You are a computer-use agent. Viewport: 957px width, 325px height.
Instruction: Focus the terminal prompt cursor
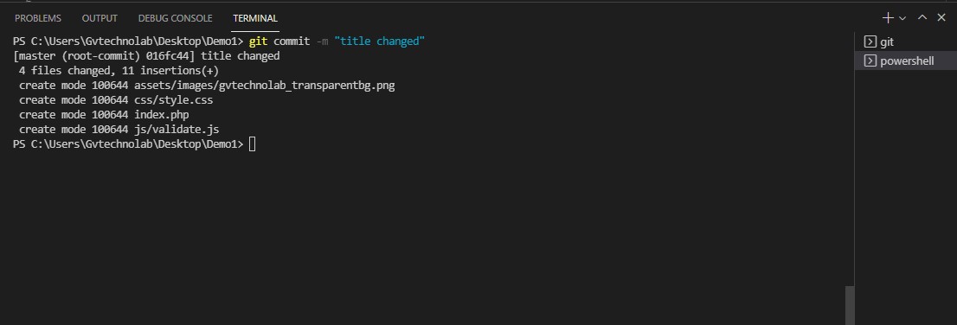coord(252,143)
